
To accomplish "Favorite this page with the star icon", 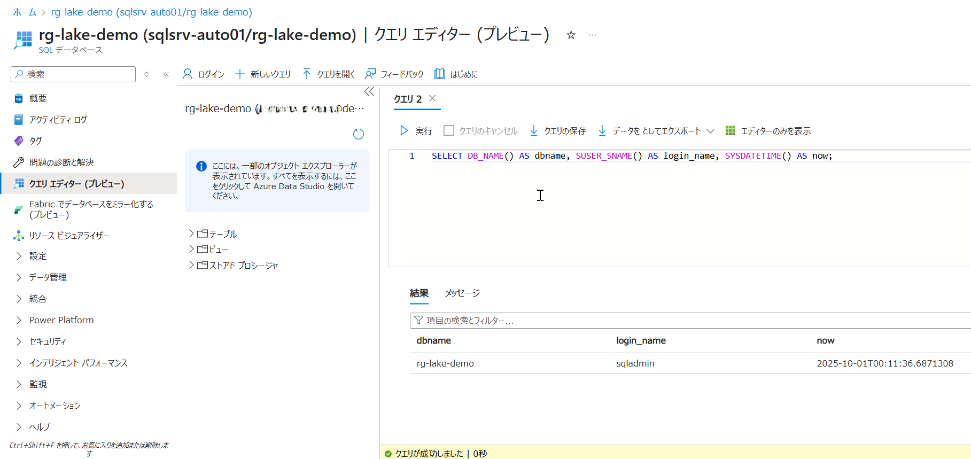I will coord(571,35).
